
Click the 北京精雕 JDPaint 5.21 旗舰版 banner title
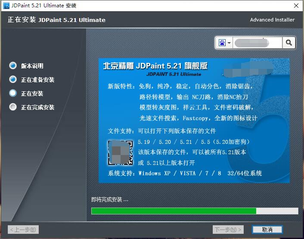click(x=155, y=66)
